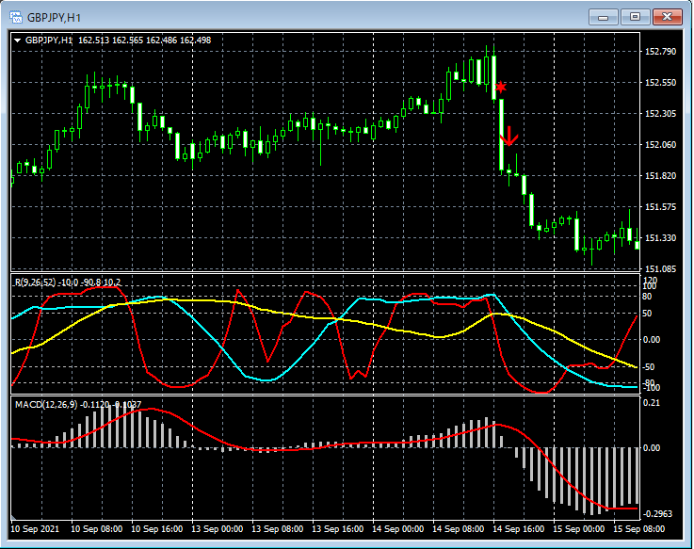This screenshot has width=694, height=549.
Task: Click the chart shift triangle at bottom-left corner
Action: coord(14,517)
